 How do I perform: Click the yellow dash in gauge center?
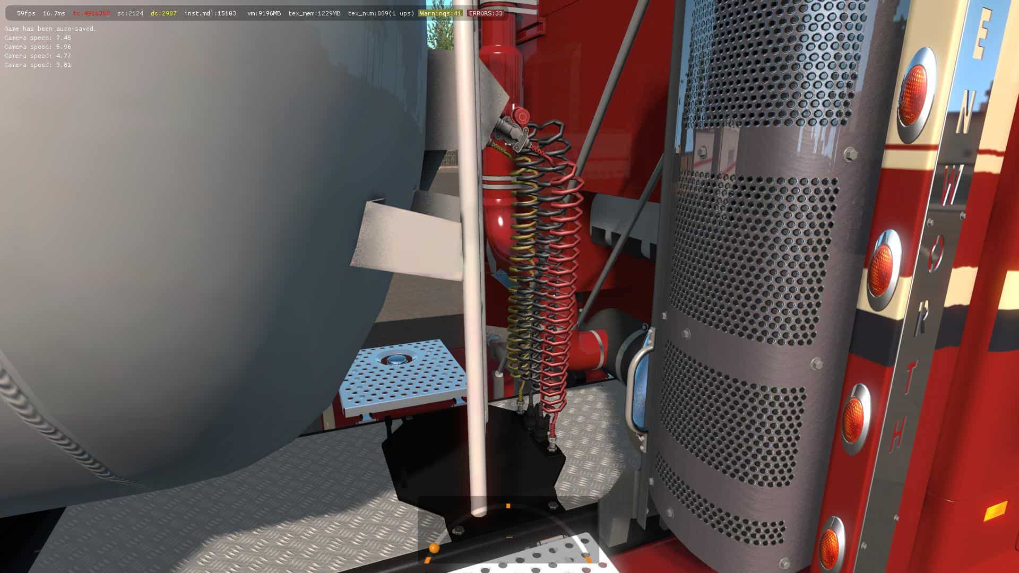(509, 537)
